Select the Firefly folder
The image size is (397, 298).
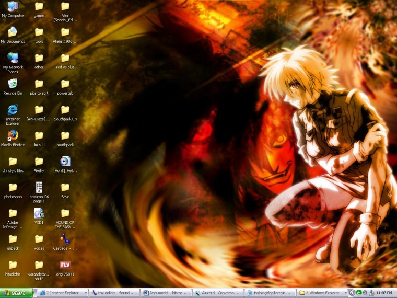coord(39,165)
